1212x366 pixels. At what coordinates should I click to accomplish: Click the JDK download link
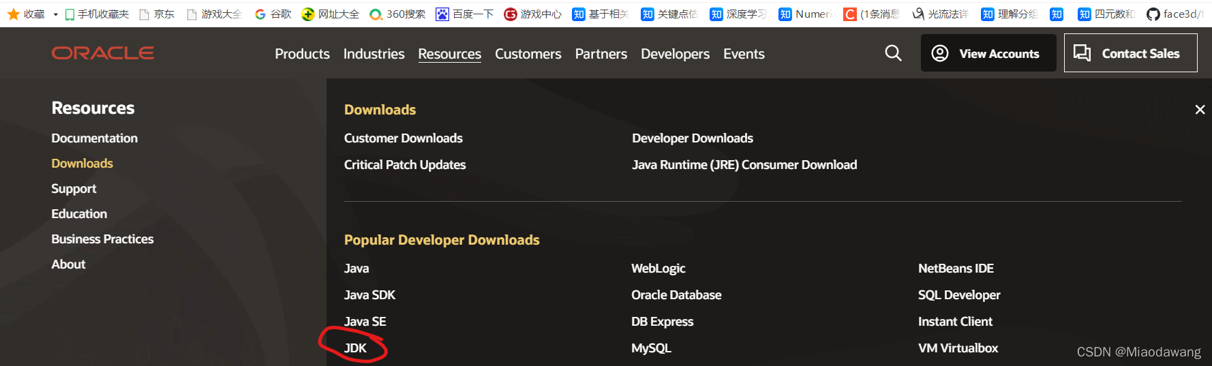coord(355,348)
